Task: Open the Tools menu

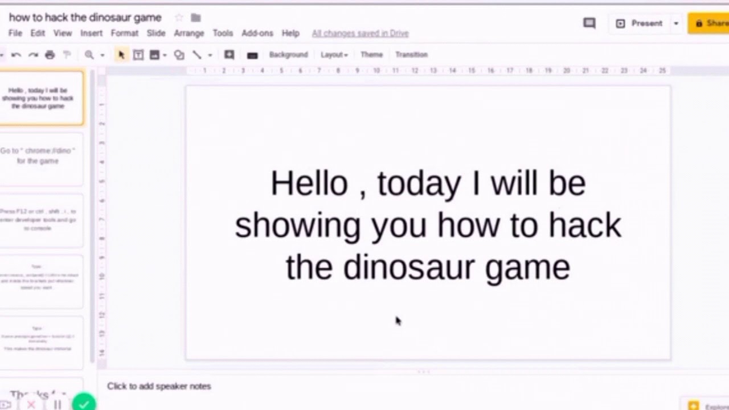Action: click(x=223, y=33)
